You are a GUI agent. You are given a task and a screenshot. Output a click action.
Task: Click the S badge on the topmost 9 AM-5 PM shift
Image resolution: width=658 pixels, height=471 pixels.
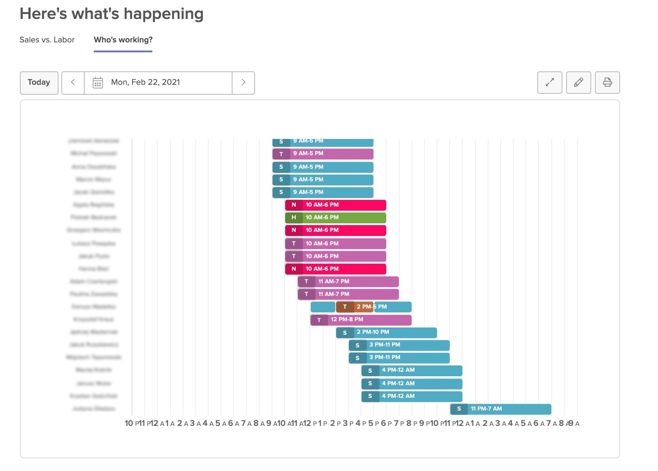point(281,141)
